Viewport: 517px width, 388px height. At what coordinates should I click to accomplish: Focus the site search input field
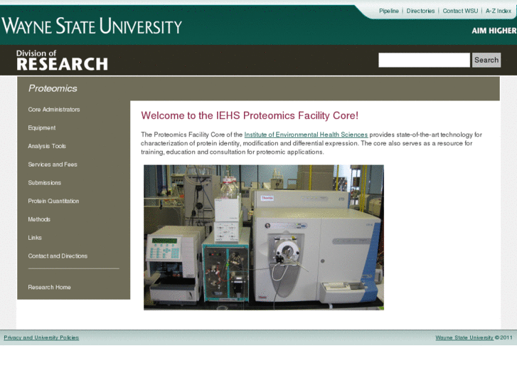coord(424,60)
